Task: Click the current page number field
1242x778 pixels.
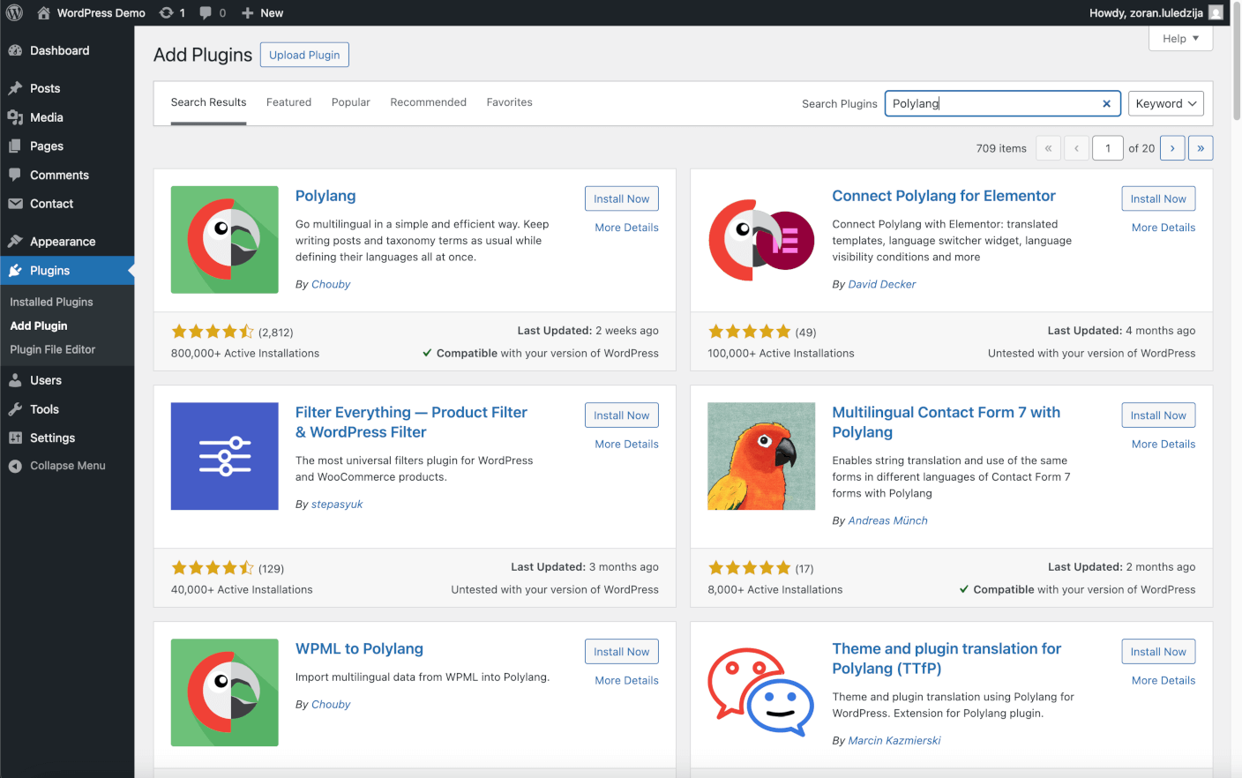Action: 1108,148
